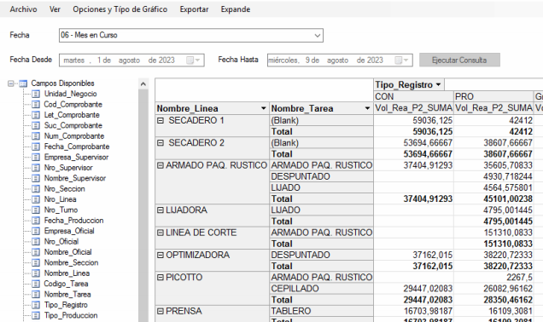Click the Codigo_Tarea field icon
543x322 pixels.
[x=36, y=284]
